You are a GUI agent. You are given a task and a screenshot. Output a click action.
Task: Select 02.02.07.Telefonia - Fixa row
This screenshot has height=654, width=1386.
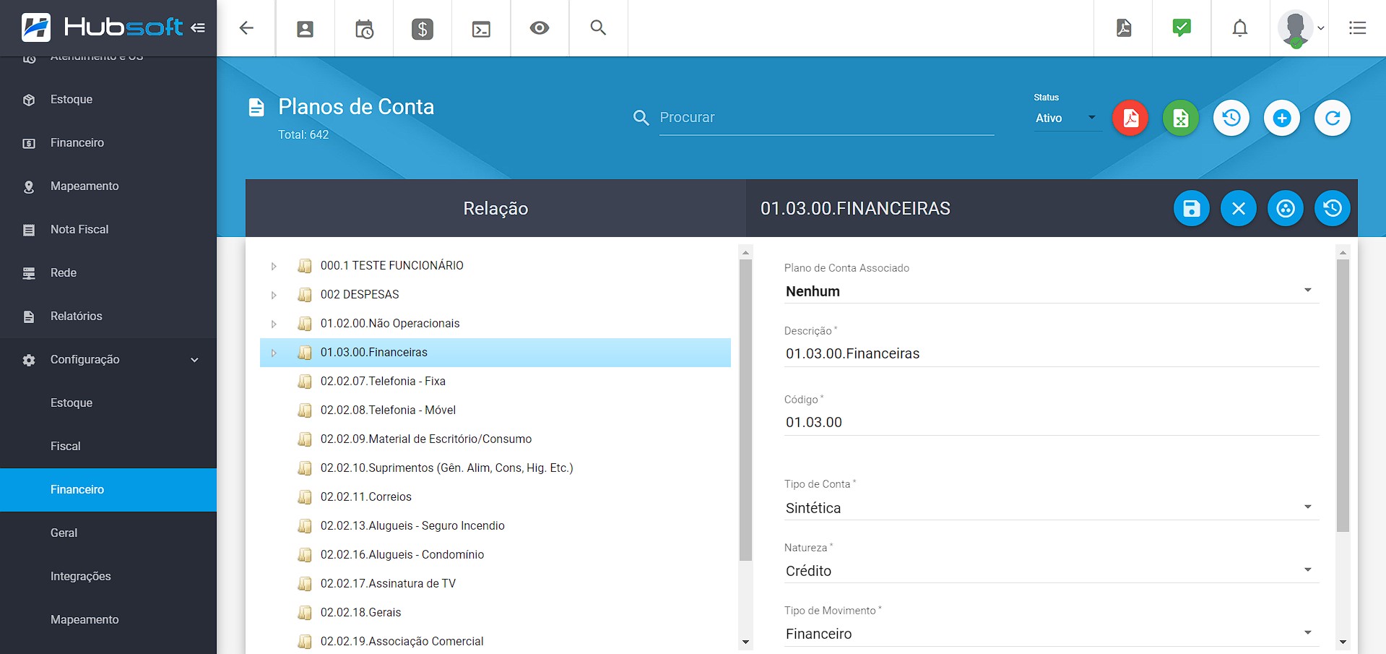coord(495,382)
